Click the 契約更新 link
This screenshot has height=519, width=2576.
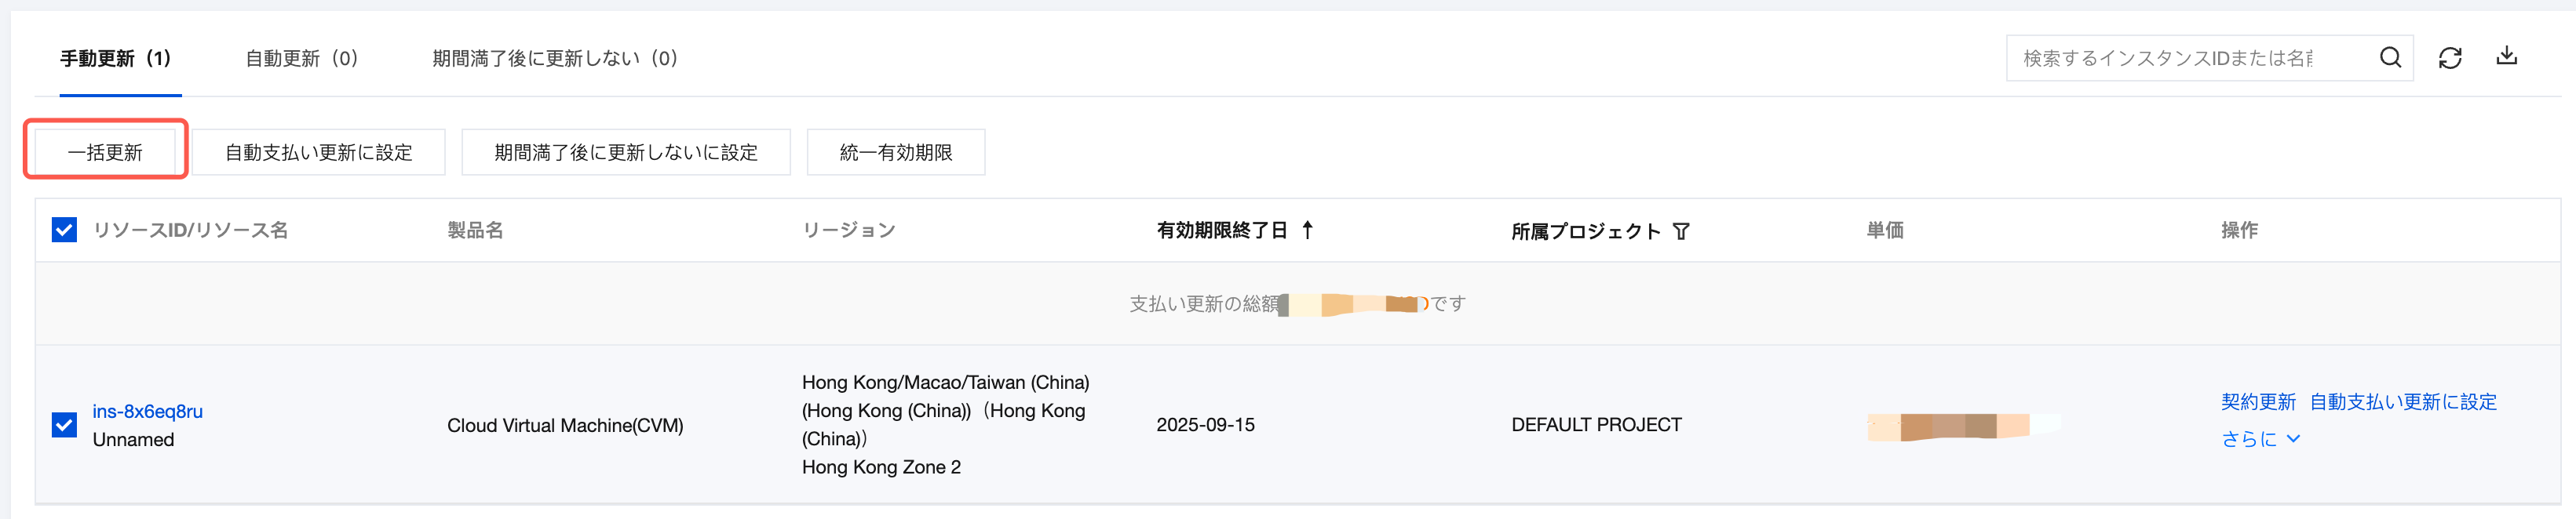[x=2258, y=402]
